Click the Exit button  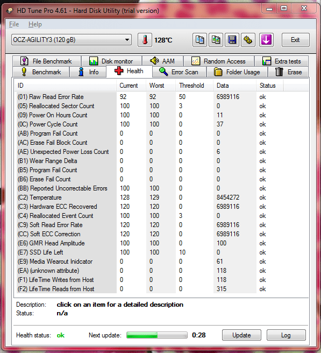295,40
